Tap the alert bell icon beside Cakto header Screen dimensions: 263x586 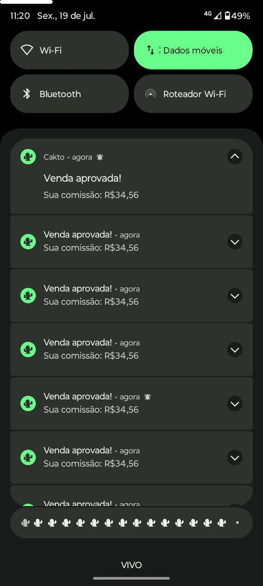click(x=100, y=157)
